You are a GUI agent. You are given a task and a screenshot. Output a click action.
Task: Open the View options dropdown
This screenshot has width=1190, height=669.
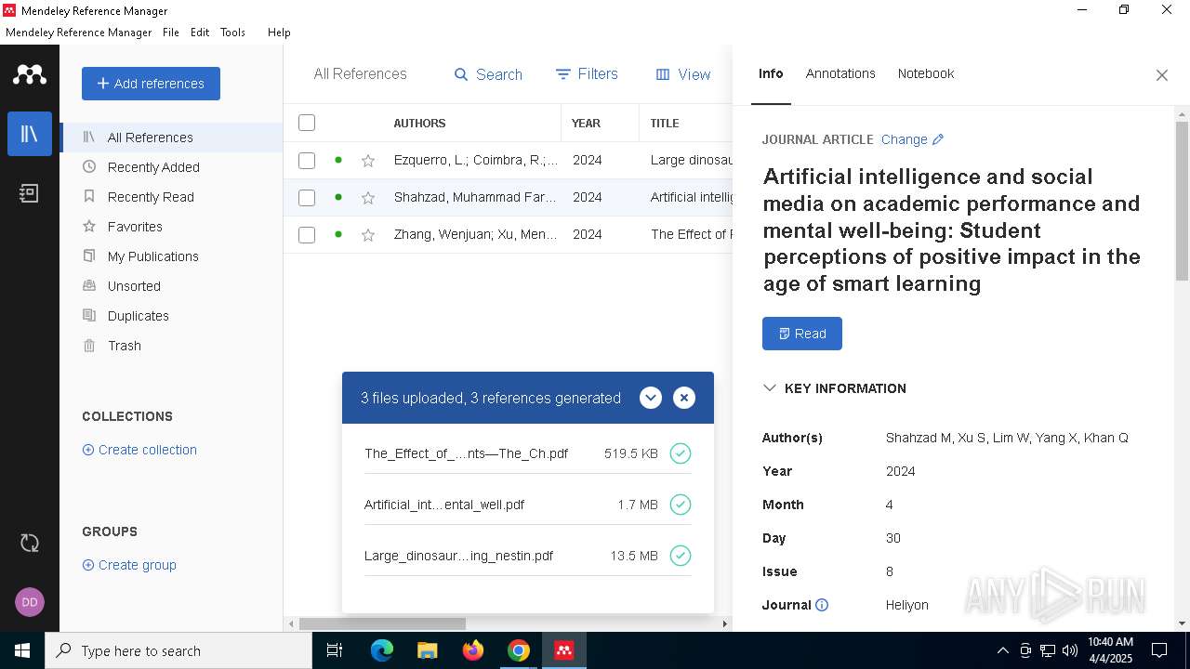point(683,74)
